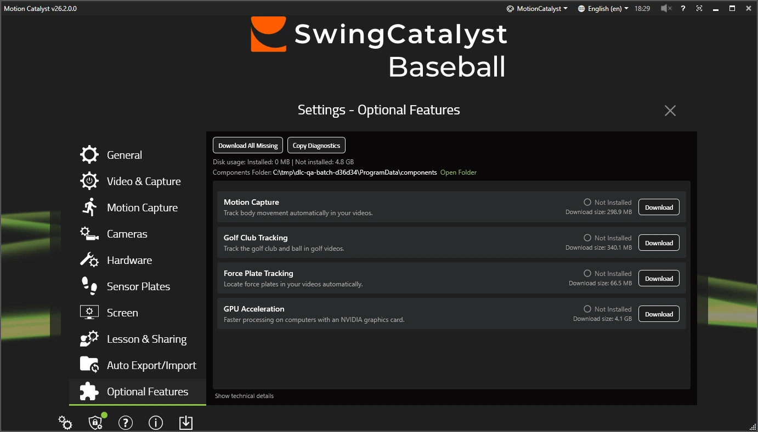Open the info icon in bottom bar

pyautogui.click(x=156, y=423)
